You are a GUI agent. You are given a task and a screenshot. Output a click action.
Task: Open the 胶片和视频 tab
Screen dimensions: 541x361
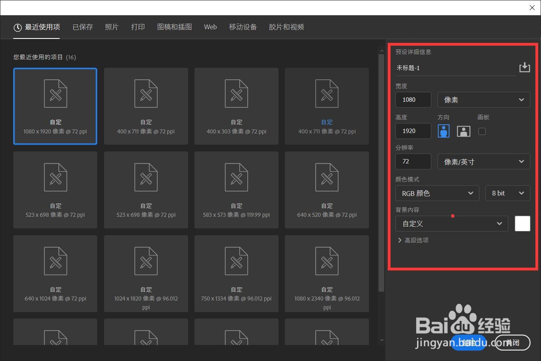coord(287,27)
